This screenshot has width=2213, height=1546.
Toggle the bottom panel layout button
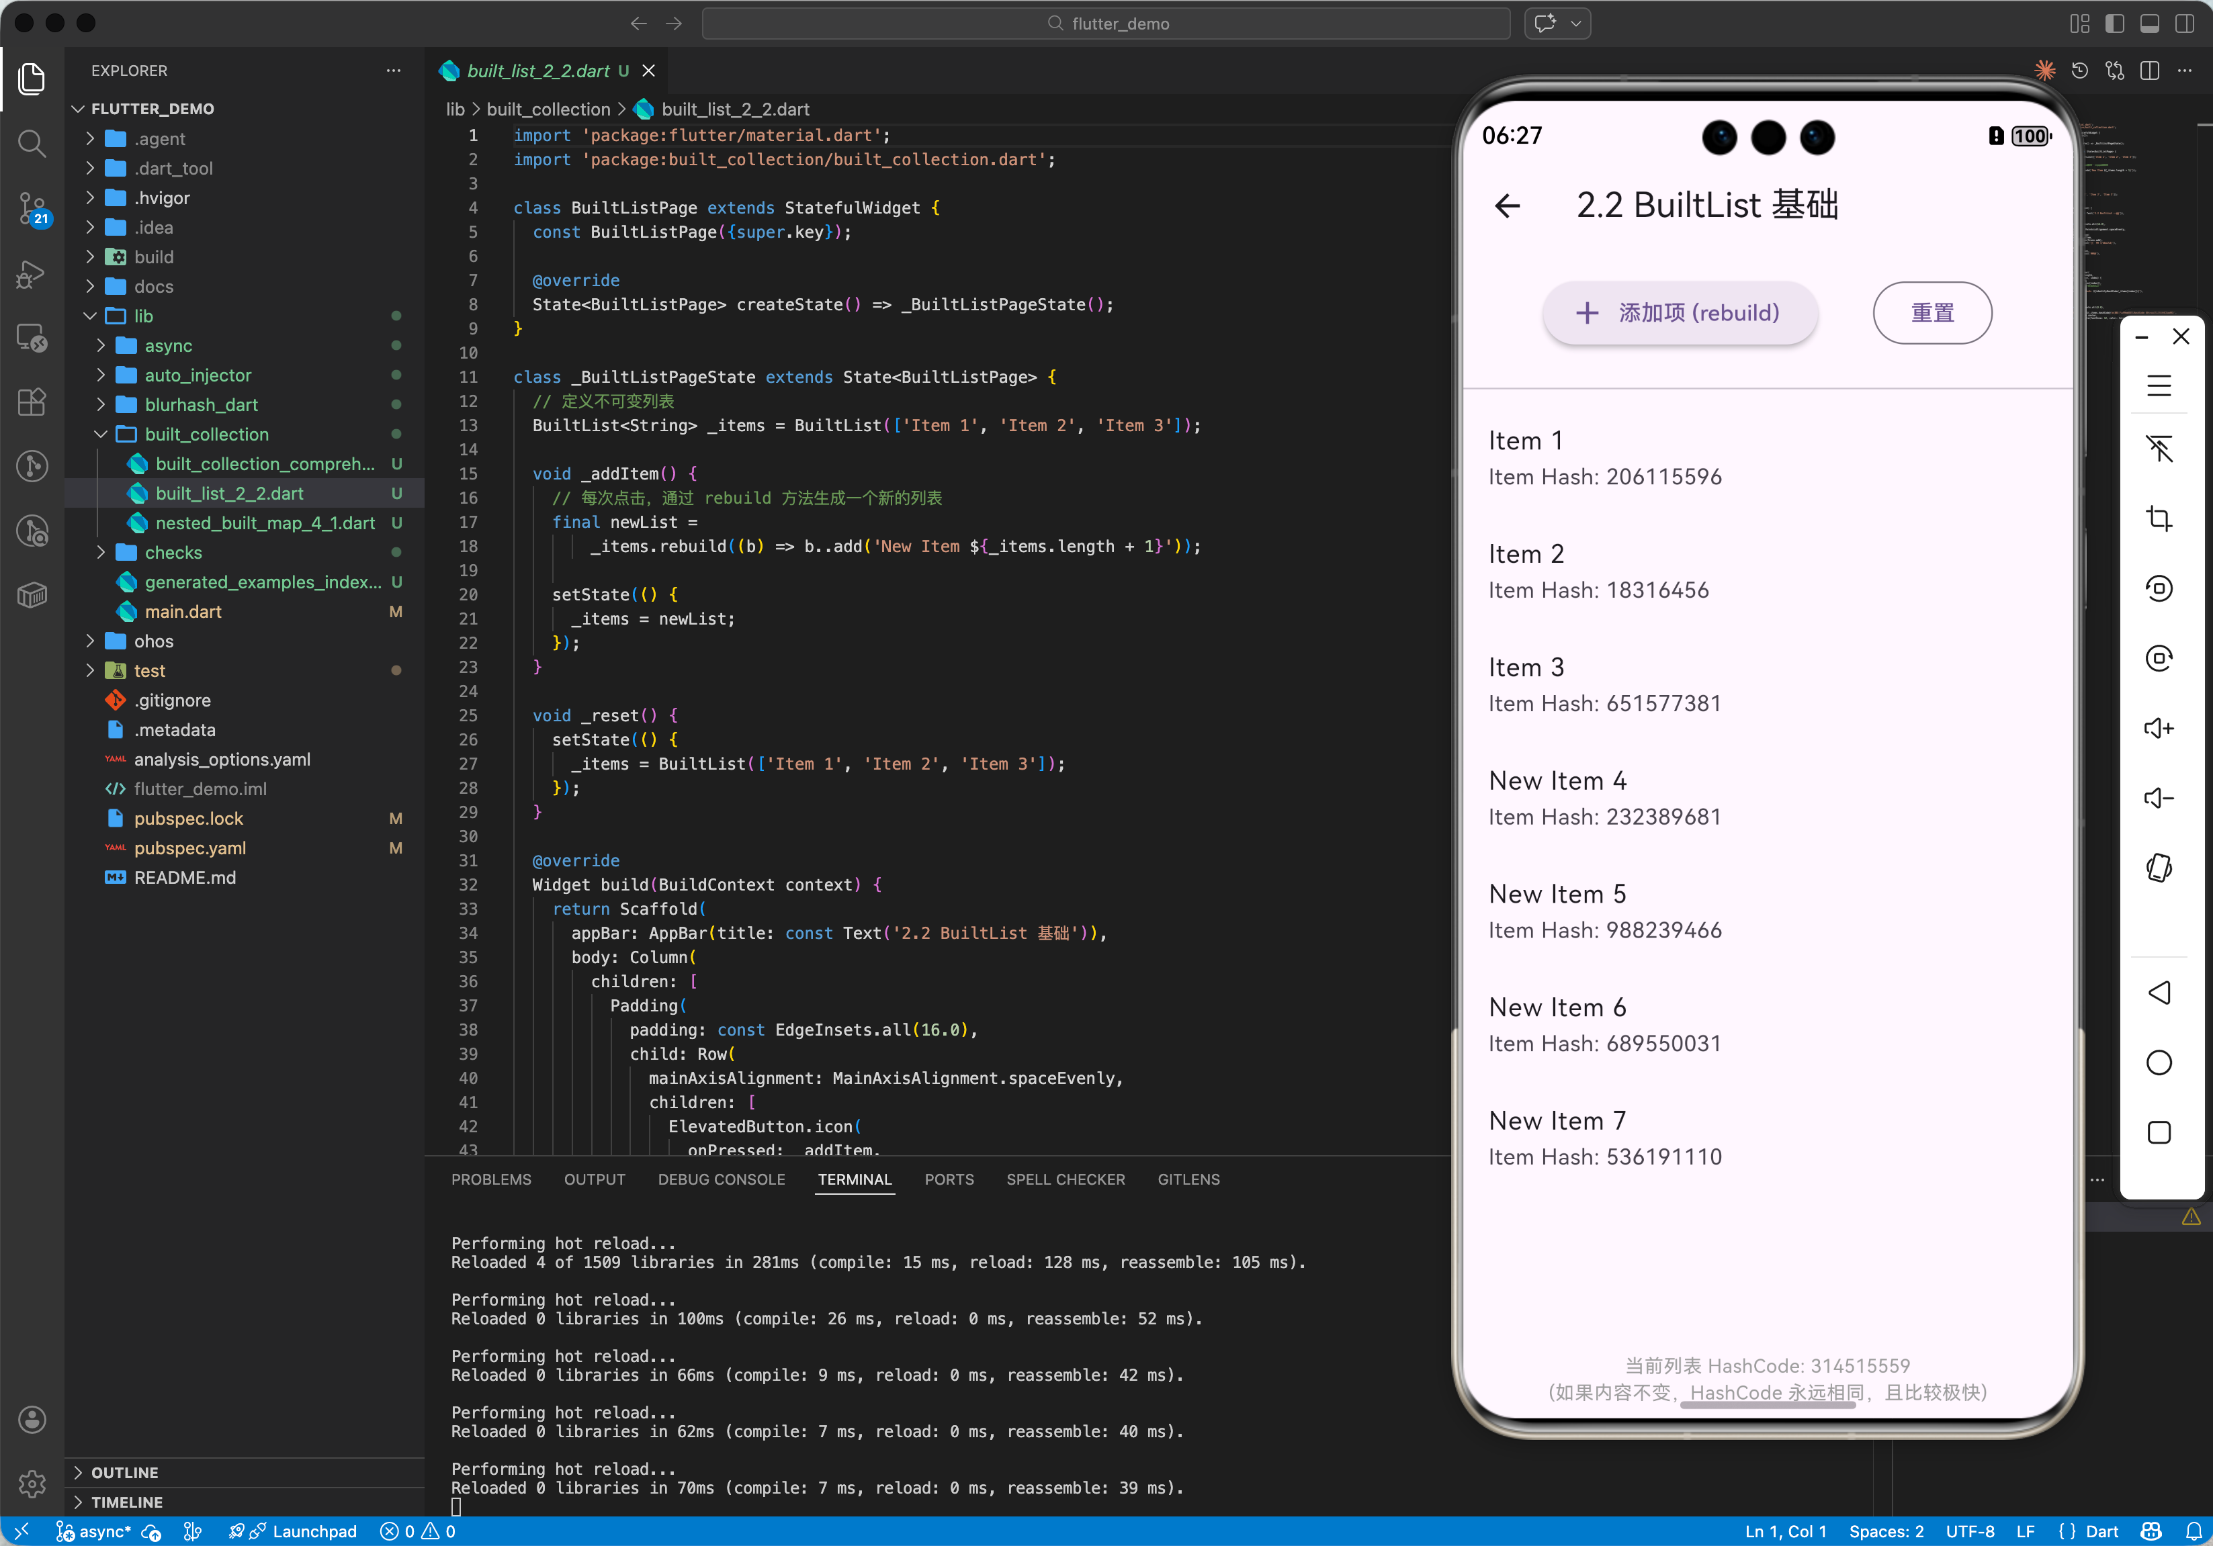(2149, 23)
